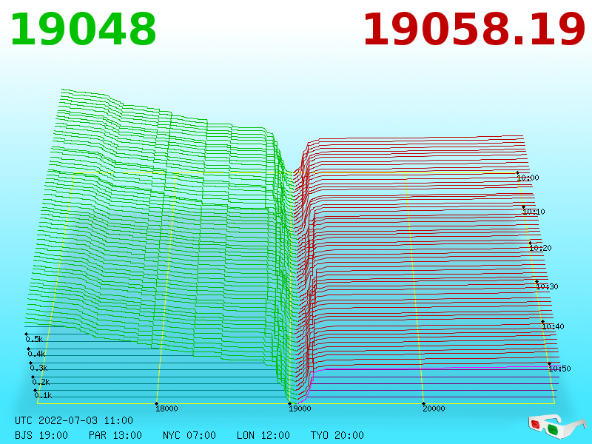This screenshot has height=444, width=592.
Task: Click the 10:50 time axis label
Action: point(559,369)
